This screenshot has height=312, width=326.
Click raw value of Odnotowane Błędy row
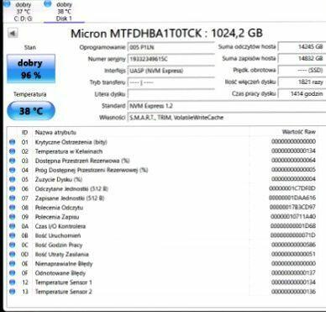[293, 272]
